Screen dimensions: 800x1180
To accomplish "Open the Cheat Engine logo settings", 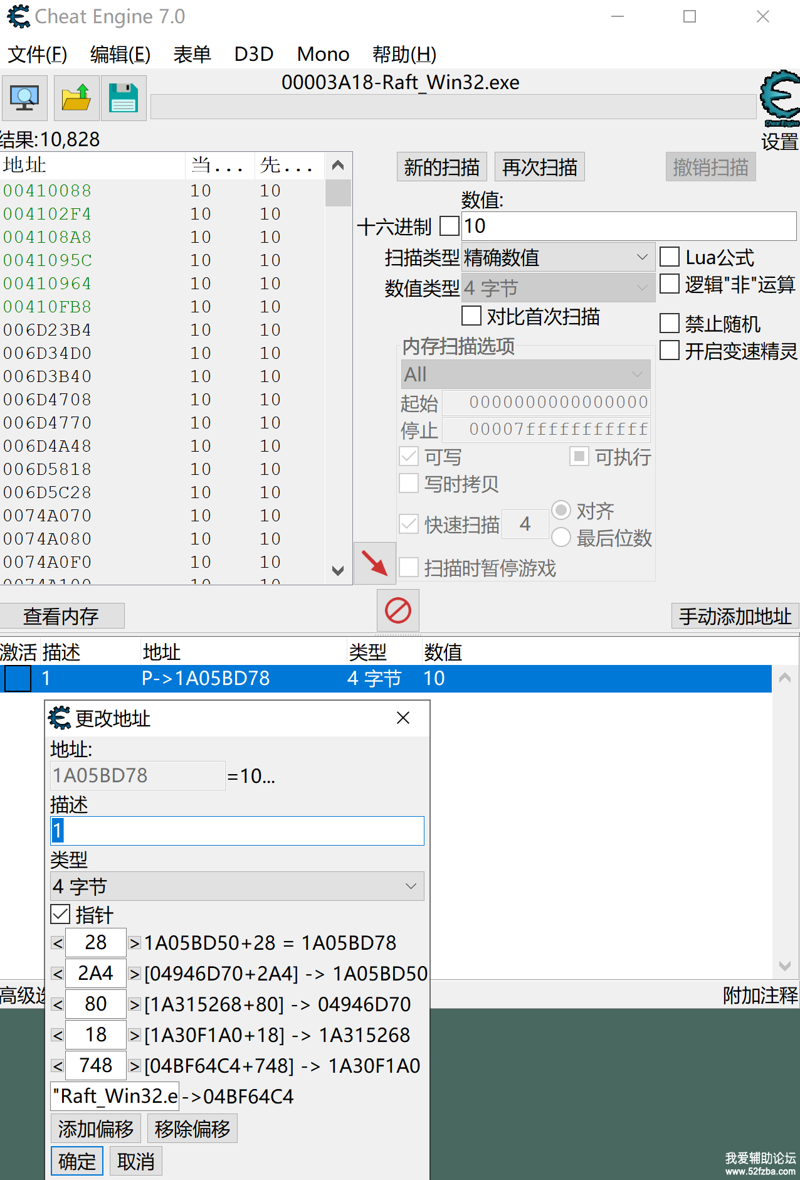I will (780, 98).
